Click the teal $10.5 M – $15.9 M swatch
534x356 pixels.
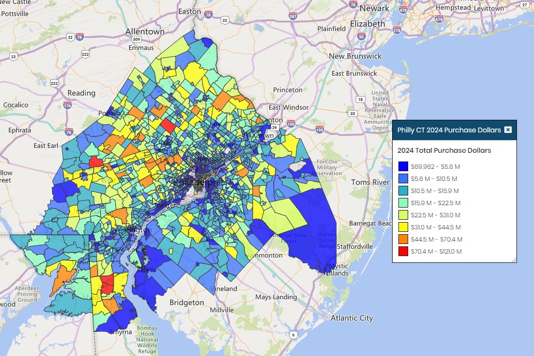point(403,191)
